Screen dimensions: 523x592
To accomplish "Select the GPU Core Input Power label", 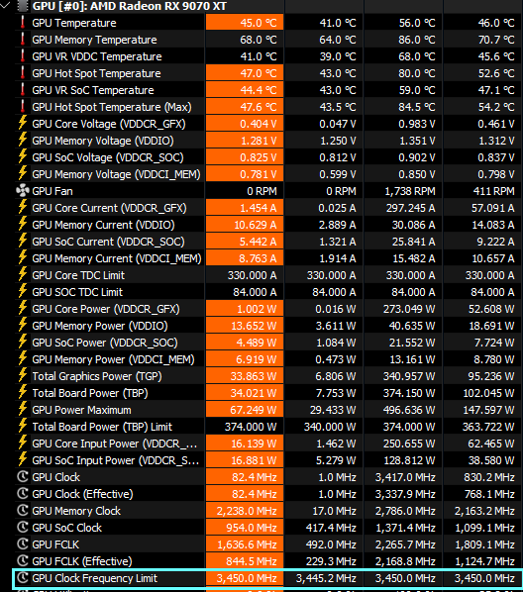I will pos(115,444).
